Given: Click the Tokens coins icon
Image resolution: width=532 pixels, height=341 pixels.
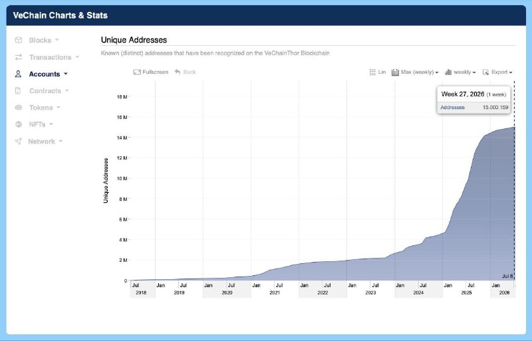Looking at the screenshot, I should point(19,108).
